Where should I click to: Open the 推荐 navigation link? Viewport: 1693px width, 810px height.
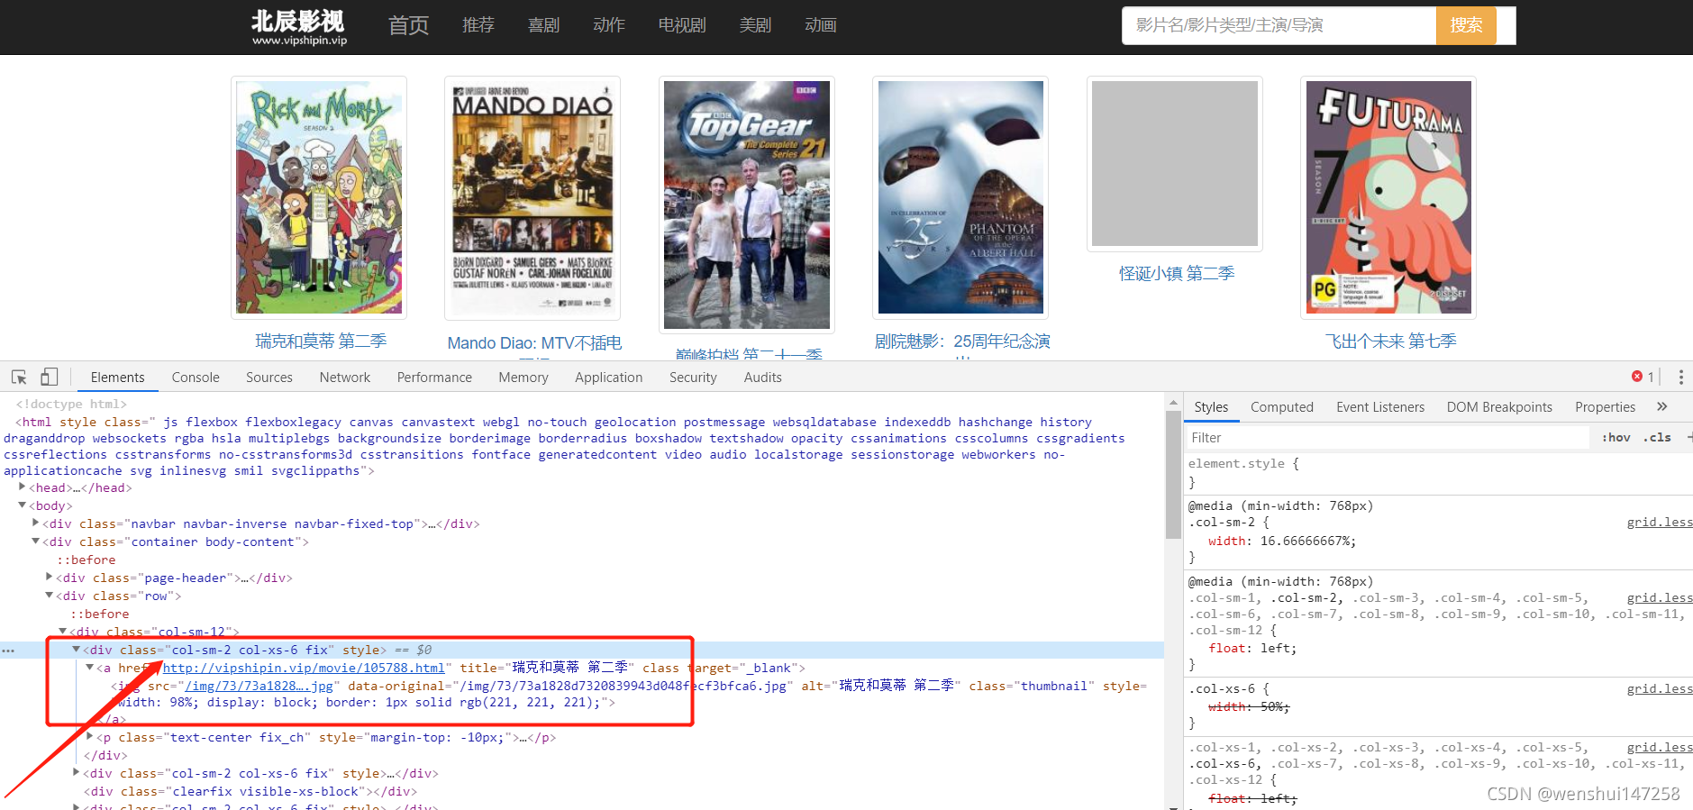(478, 25)
